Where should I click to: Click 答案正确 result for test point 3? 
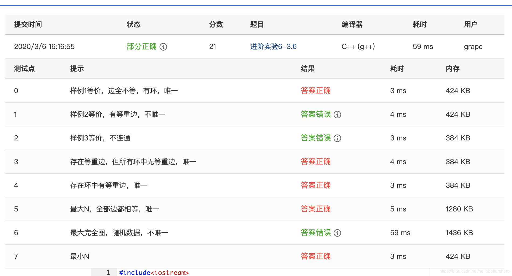pyautogui.click(x=316, y=162)
